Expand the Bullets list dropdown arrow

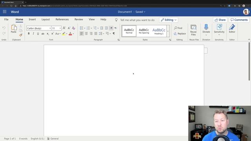[85, 28]
